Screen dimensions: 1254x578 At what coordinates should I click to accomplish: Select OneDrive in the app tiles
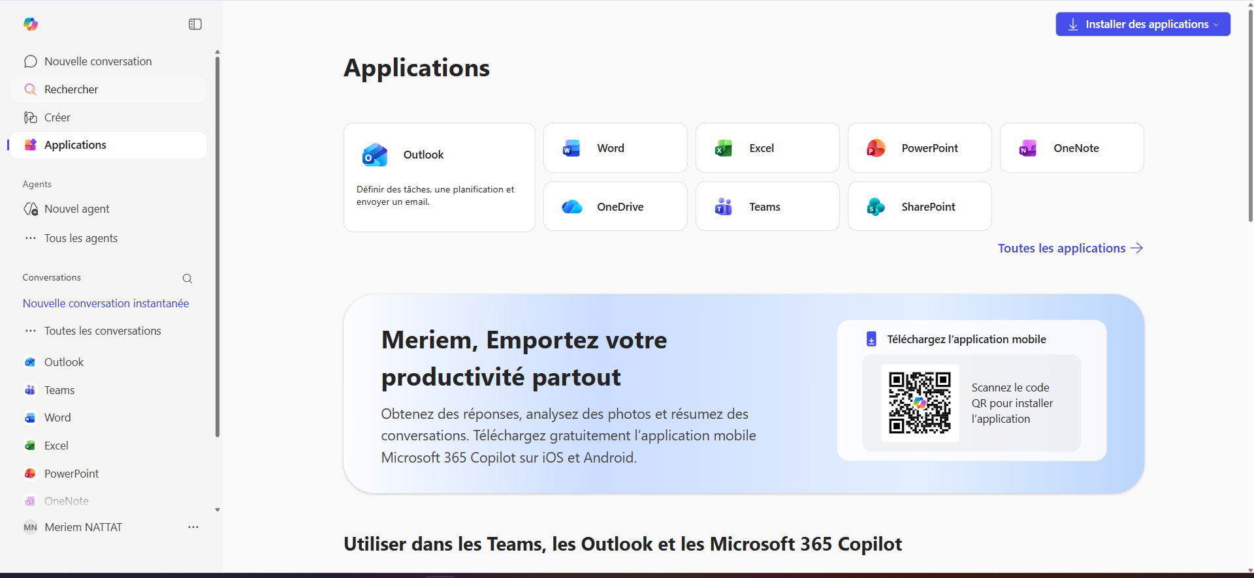pyautogui.click(x=615, y=206)
